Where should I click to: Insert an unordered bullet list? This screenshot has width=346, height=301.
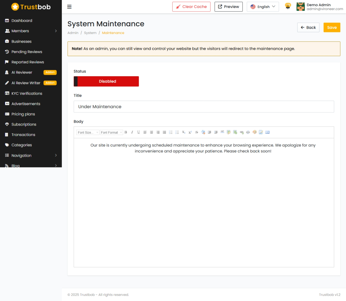177,132
